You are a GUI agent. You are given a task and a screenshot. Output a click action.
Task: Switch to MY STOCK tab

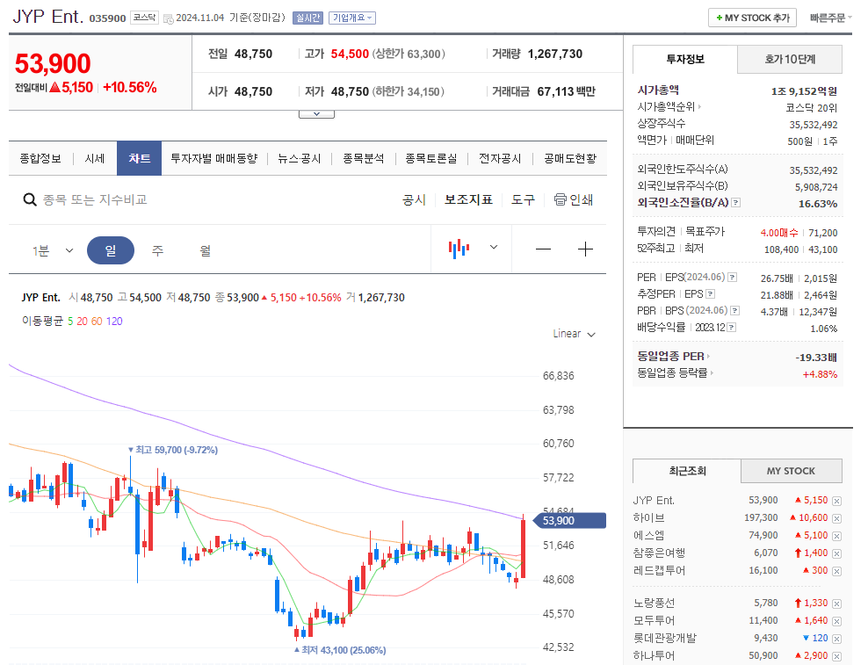(791, 471)
